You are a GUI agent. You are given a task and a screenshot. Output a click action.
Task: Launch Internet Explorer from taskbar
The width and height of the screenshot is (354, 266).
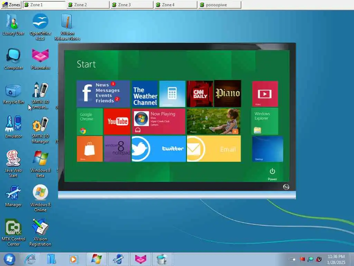(30, 259)
